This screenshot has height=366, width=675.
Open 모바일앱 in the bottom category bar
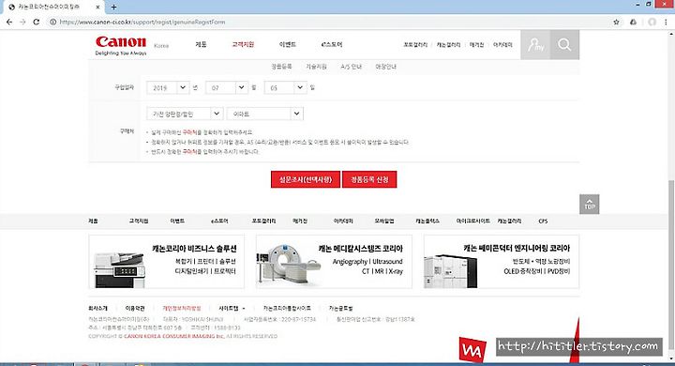(384, 221)
